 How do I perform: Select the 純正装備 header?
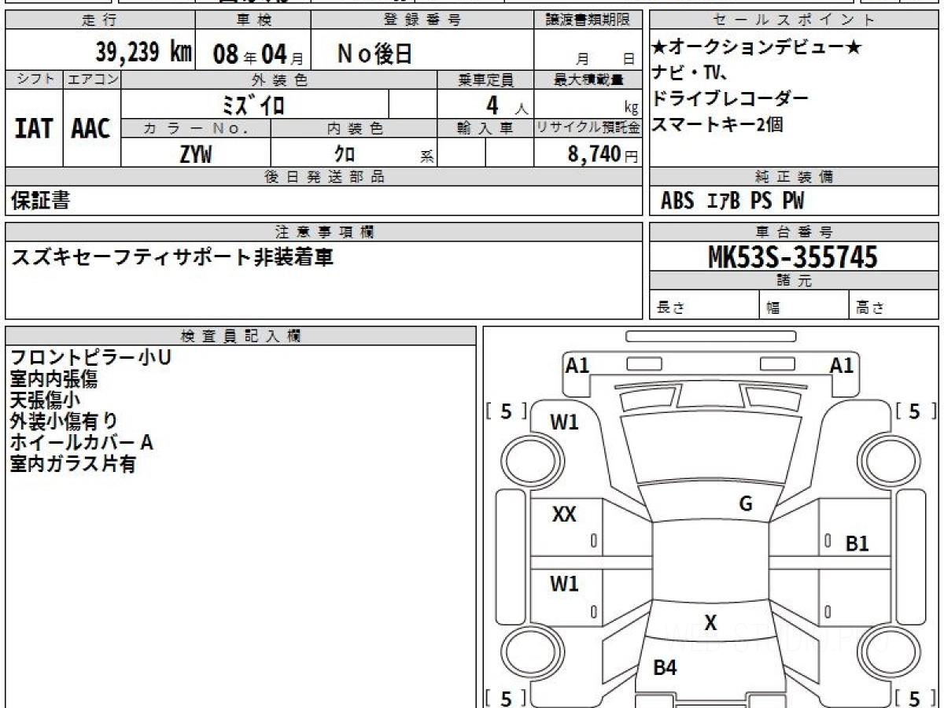pos(794,177)
